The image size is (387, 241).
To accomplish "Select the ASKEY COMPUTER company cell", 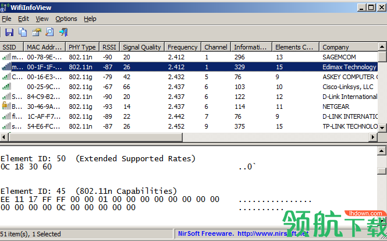I will pyautogui.click(x=350, y=77).
